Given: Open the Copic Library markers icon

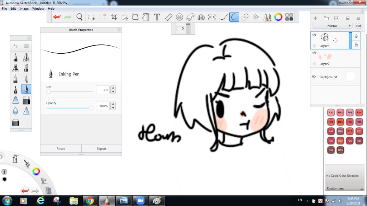Looking at the screenshot, I should [x=267, y=17].
